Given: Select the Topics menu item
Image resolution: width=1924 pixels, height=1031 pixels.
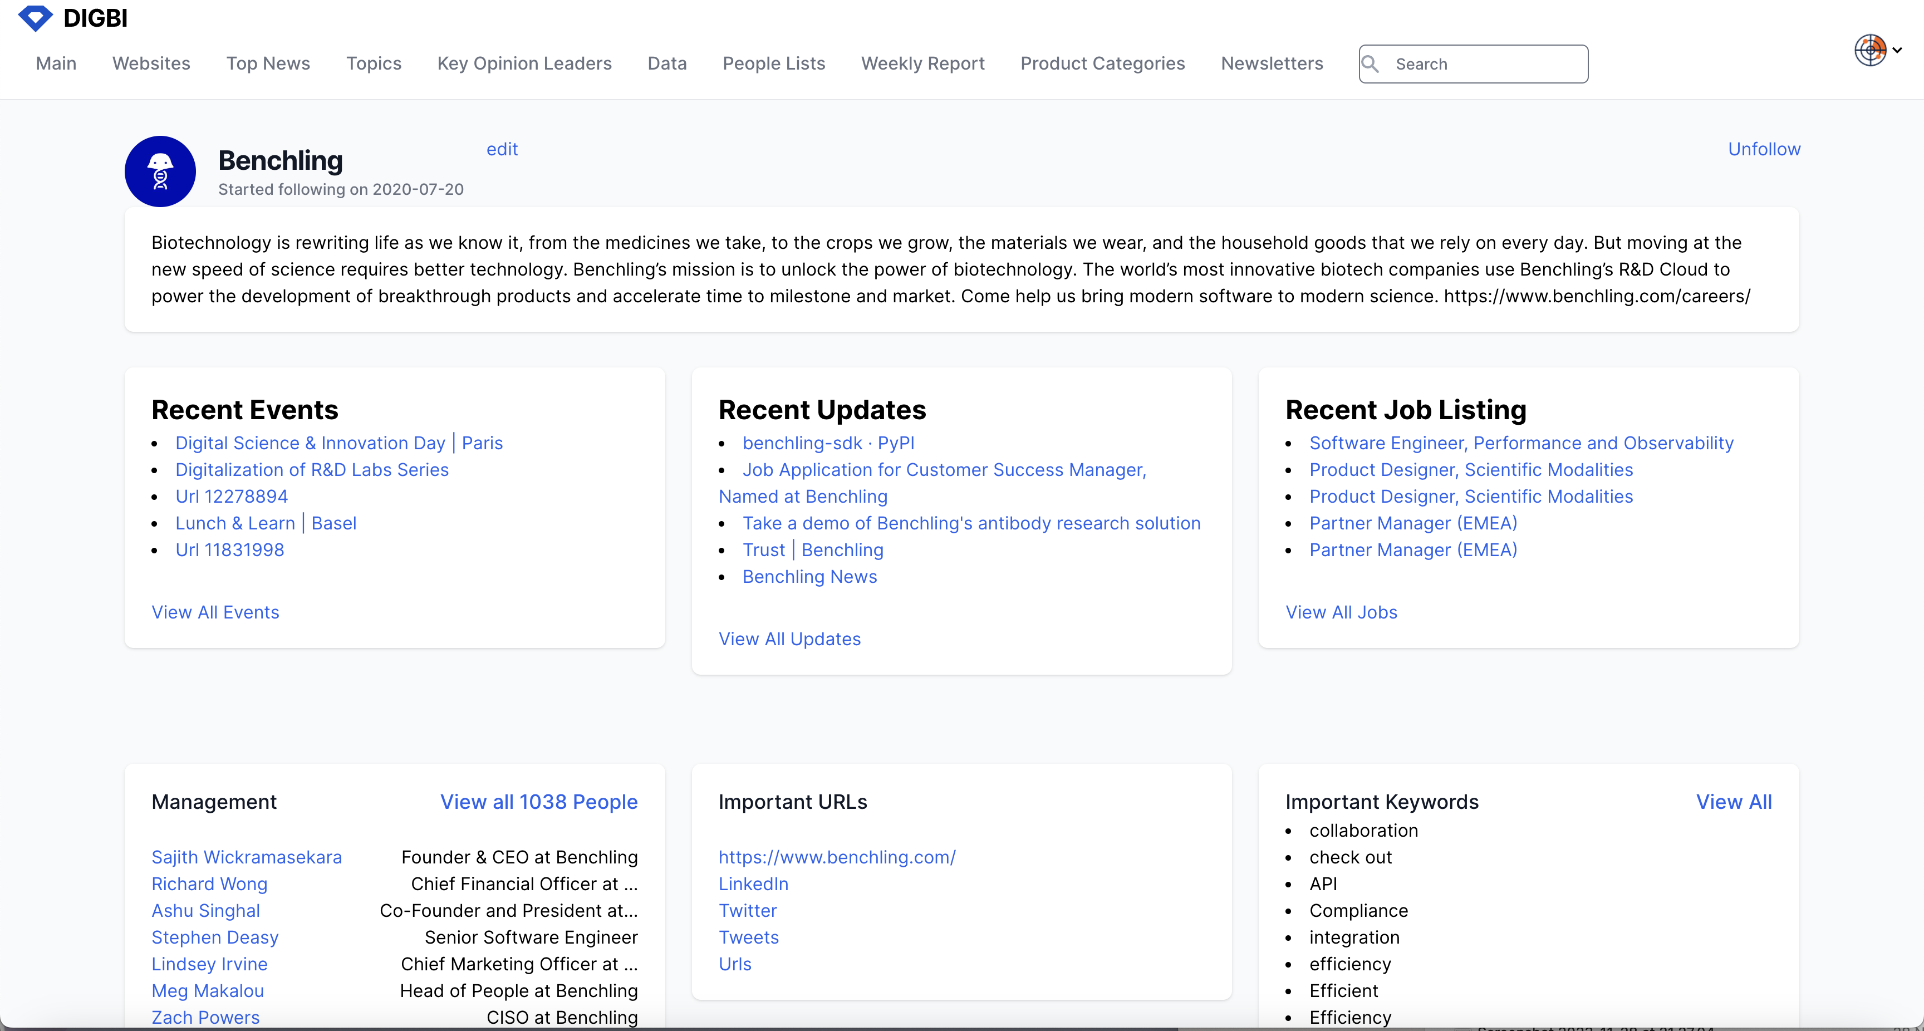Looking at the screenshot, I should tap(374, 63).
